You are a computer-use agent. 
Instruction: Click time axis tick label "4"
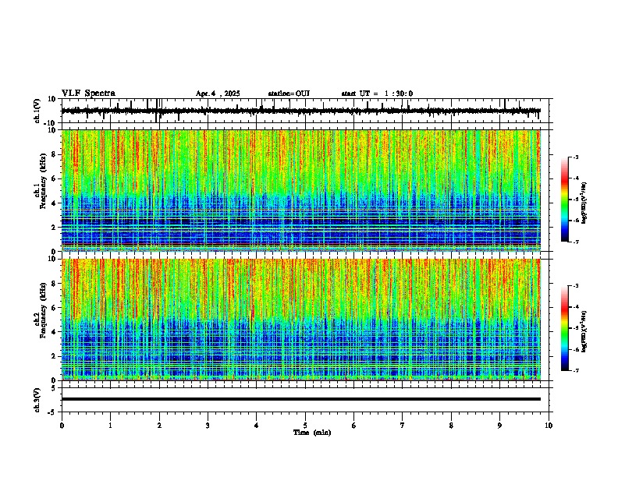point(257,426)
